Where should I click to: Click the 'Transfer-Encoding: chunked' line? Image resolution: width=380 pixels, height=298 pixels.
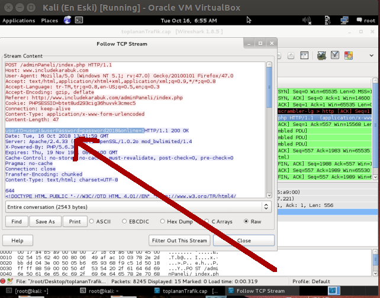44,174
